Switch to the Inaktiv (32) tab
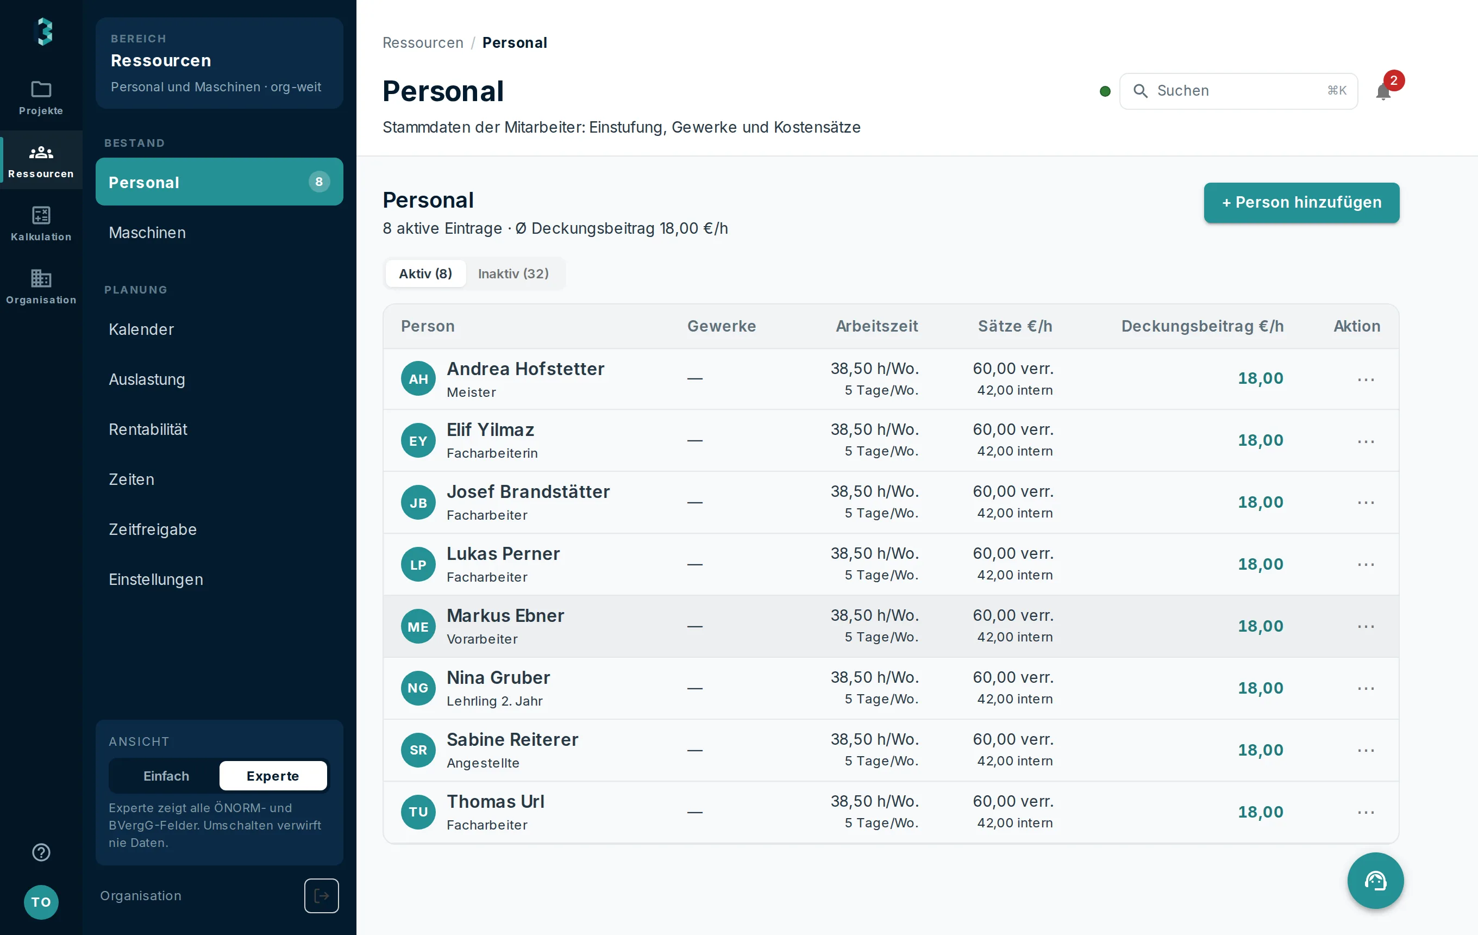The width and height of the screenshot is (1478, 935). pyautogui.click(x=513, y=273)
